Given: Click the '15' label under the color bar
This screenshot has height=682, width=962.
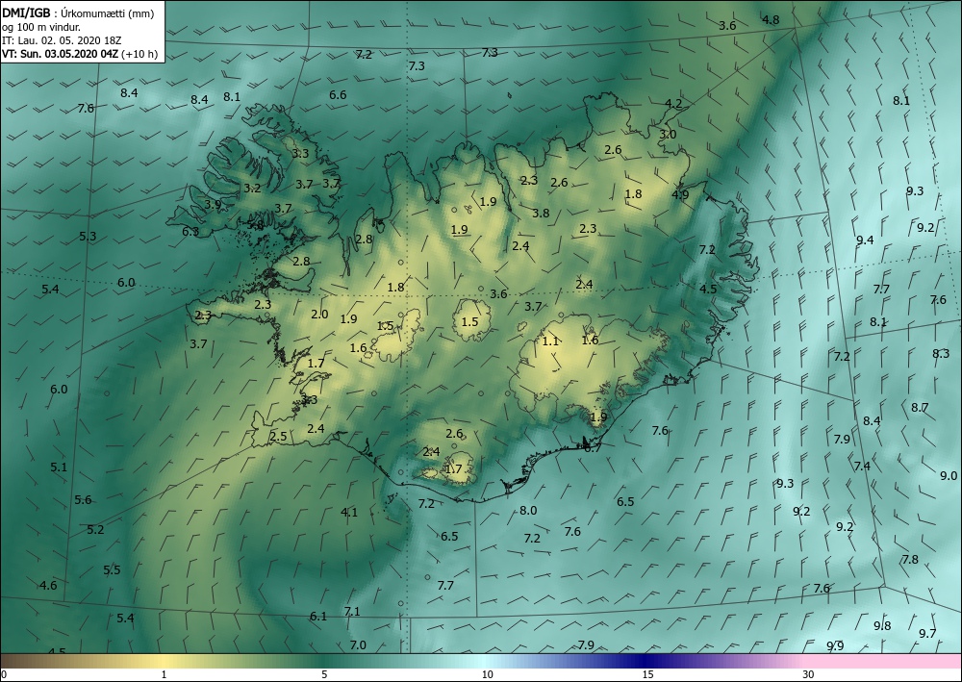Looking at the screenshot, I should (647, 675).
